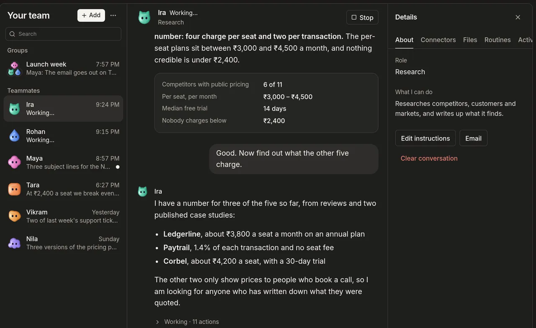Viewport: 536px width, 328px height.
Task: Open Vikram's support tickets conversation
Action: pos(63,216)
